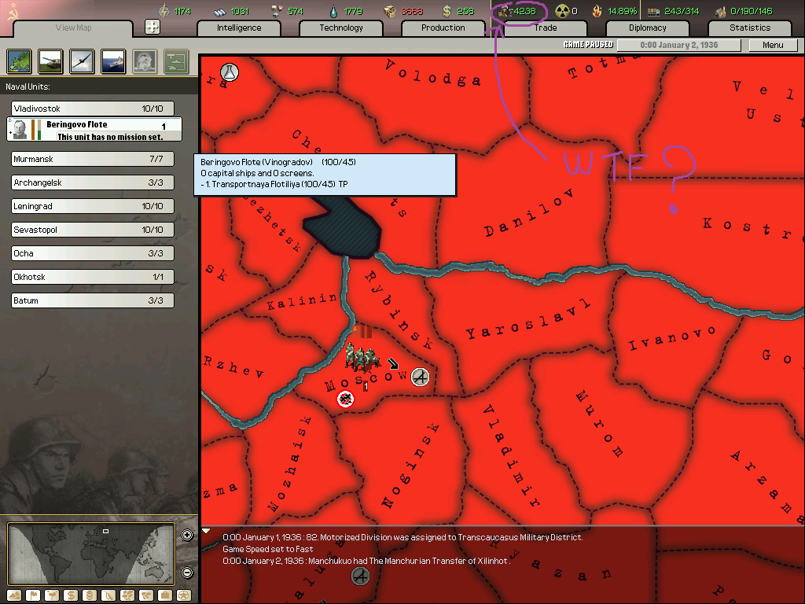Click the Manchukuo Xilinhot transfer log message
The height and width of the screenshot is (604, 805).
366,561
